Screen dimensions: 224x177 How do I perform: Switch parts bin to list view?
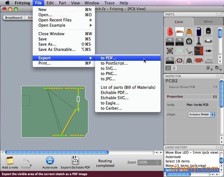pyautogui.click(x=174, y=68)
